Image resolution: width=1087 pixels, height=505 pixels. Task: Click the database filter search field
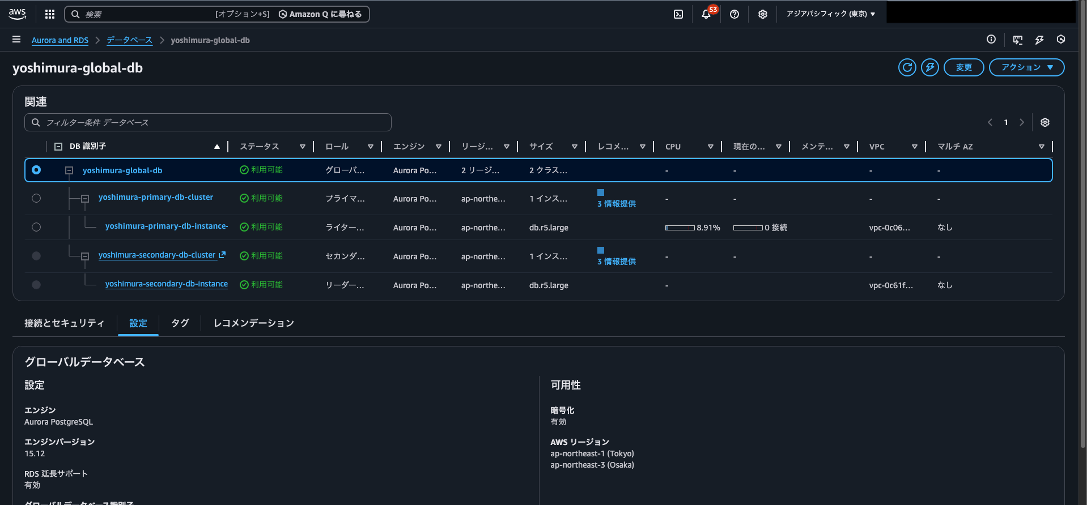coord(207,122)
